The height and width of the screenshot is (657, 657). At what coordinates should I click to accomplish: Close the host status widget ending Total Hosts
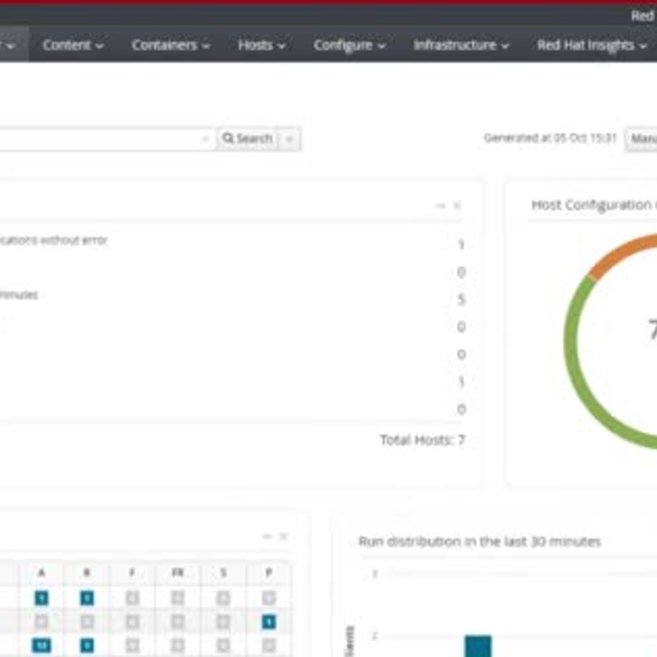point(457,206)
